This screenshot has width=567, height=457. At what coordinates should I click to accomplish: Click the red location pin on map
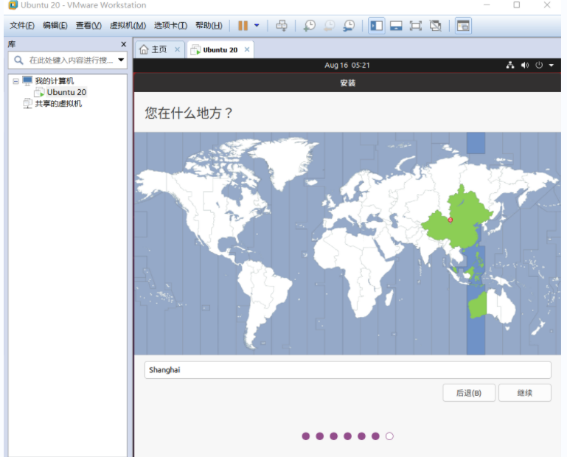[451, 220]
